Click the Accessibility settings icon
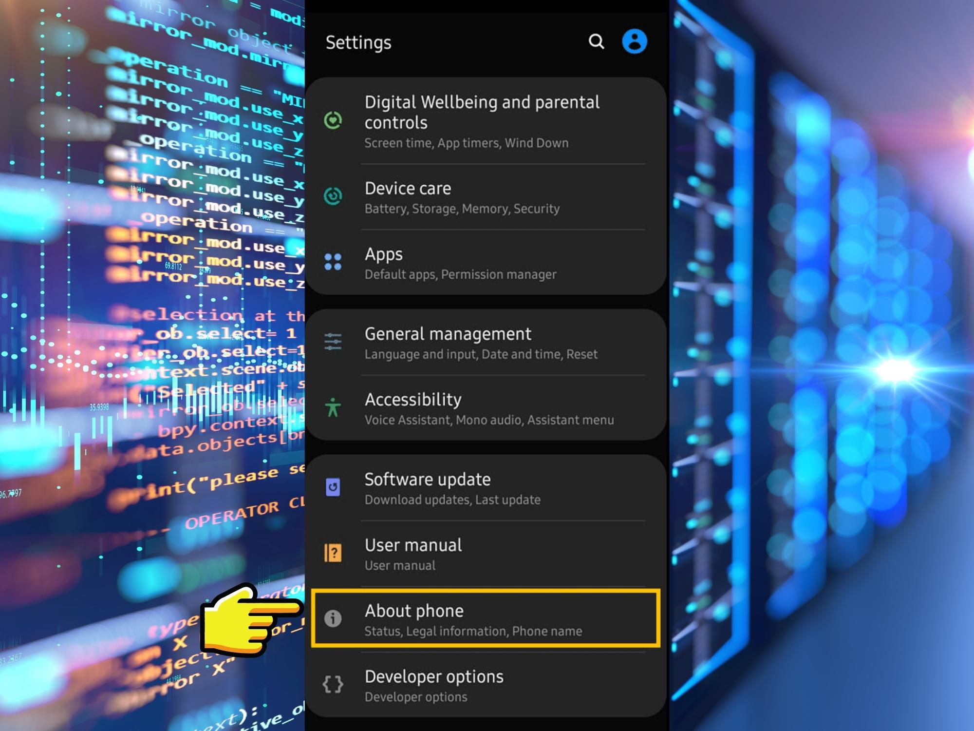The height and width of the screenshot is (731, 974). [x=334, y=407]
